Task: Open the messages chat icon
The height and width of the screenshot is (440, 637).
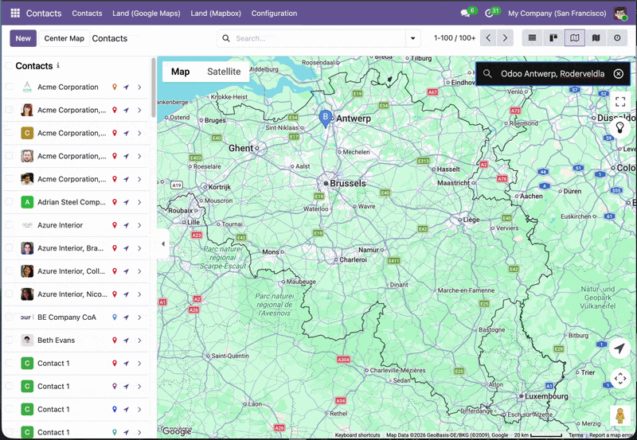Action: [x=465, y=14]
